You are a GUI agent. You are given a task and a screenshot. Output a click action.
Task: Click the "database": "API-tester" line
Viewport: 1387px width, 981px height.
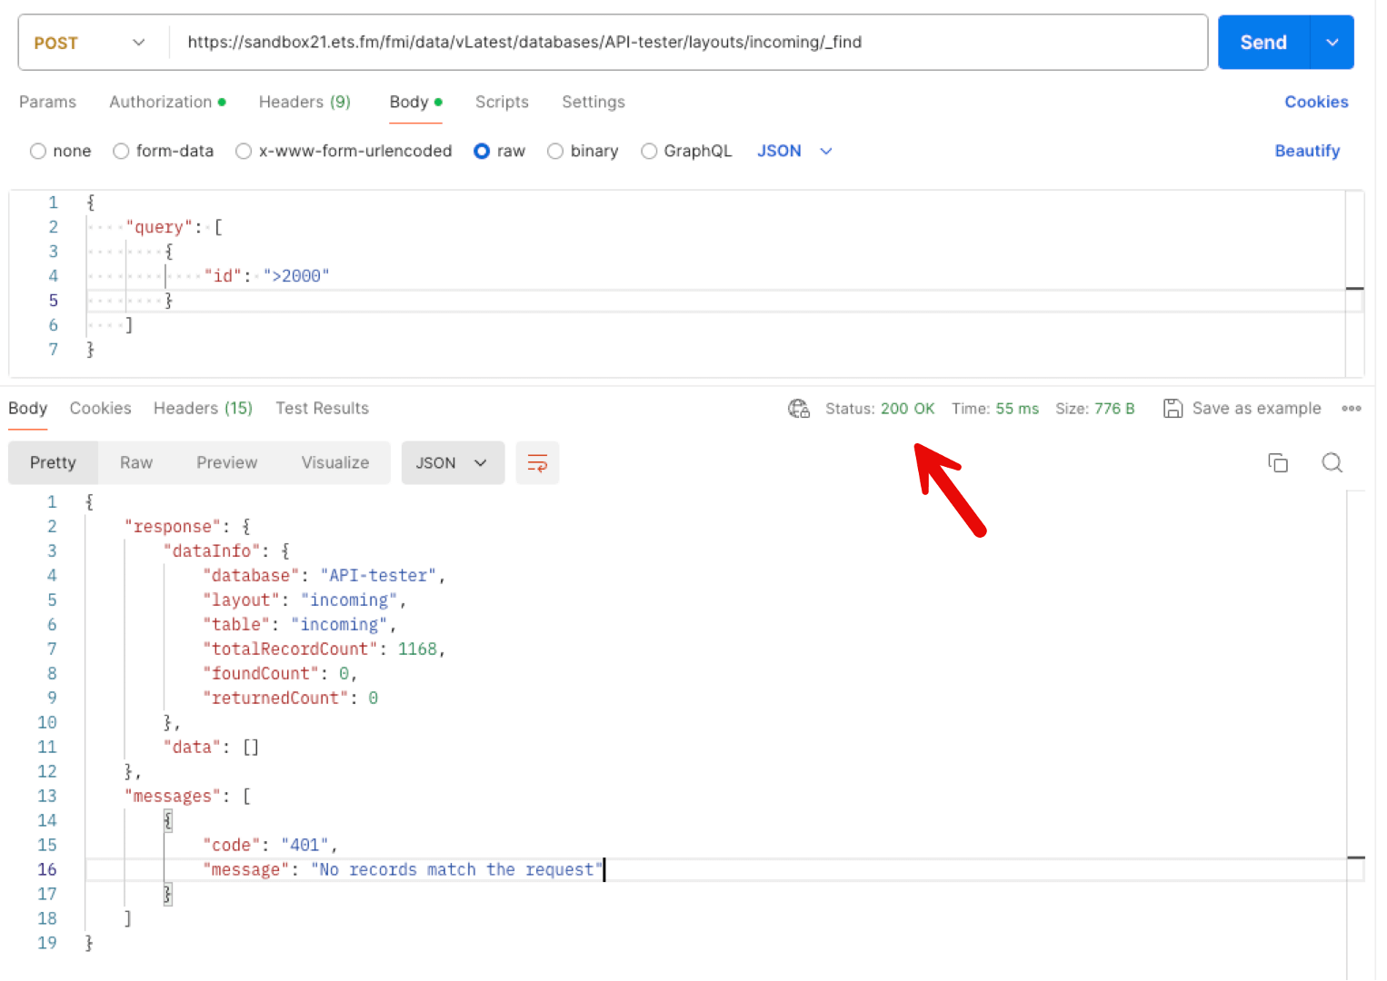point(324,576)
